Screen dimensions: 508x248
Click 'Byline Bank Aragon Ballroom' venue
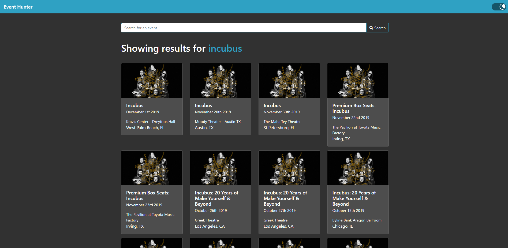tap(357, 220)
